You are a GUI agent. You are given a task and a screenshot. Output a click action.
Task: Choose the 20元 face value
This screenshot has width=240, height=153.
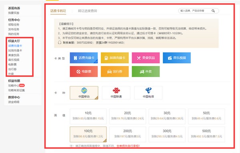(x=128, y=116)
